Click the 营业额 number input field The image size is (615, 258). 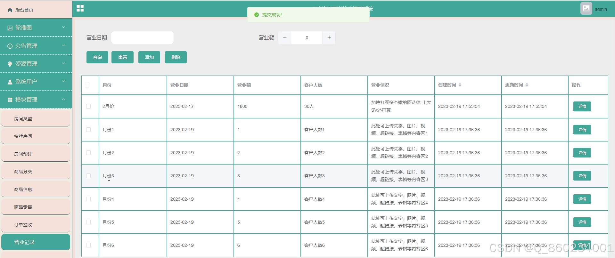click(x=307, y=38)
